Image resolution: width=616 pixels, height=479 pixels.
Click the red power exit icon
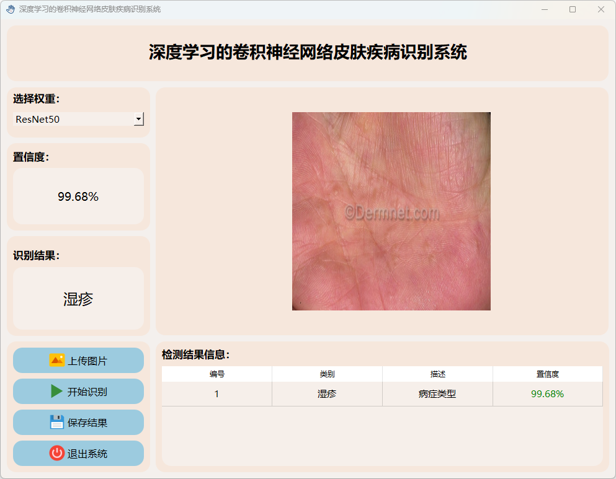57,453
